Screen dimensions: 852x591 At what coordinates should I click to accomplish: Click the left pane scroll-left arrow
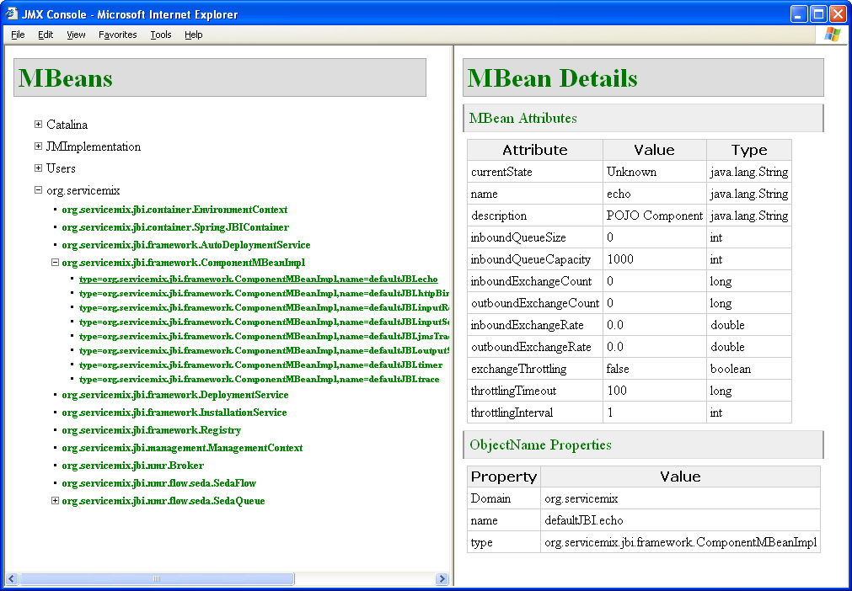(x=12, y=579)
